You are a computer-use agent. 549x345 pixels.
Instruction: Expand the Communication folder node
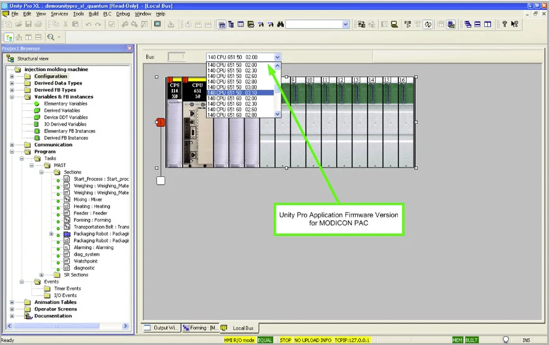(12, 145)
